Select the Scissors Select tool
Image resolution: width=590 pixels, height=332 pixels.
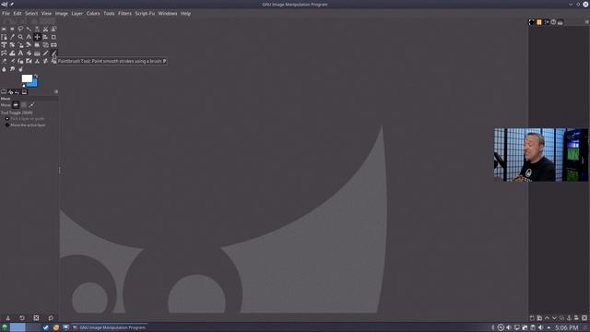point(45,29)
